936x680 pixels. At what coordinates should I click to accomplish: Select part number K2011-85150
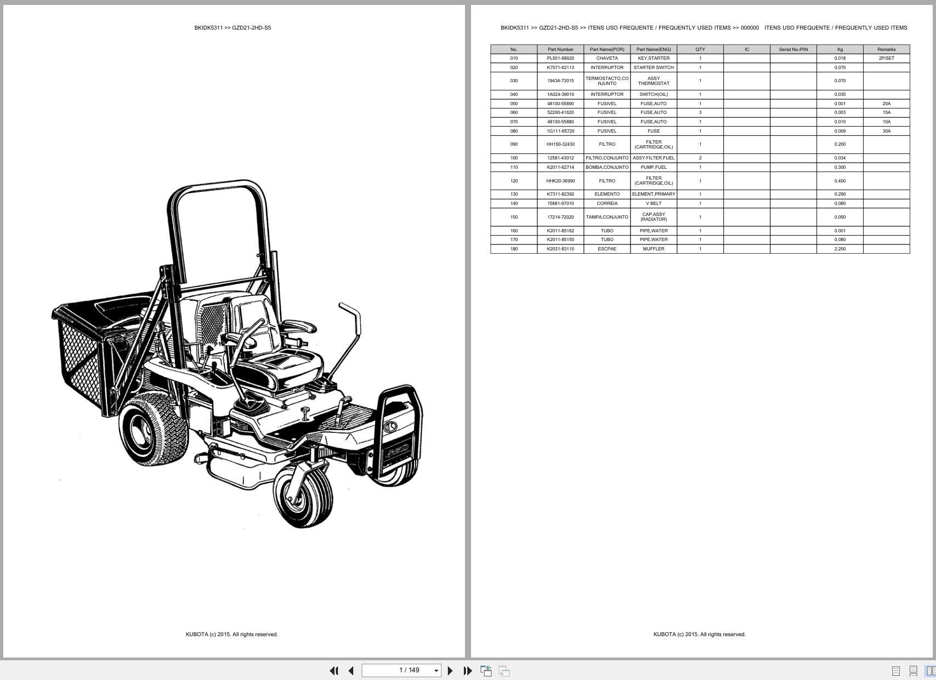coord(560,239)
